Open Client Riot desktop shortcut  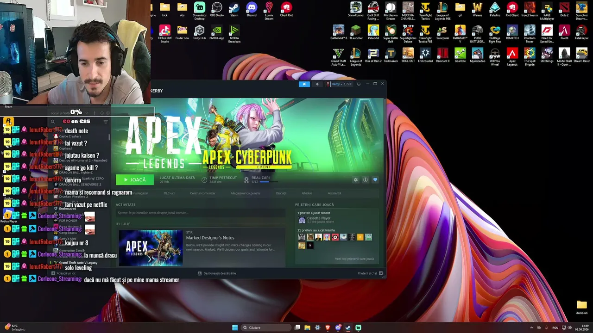(x=286, y=10)
